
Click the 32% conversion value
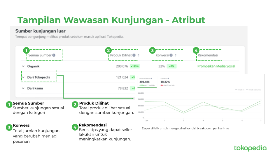click(162, 66)
